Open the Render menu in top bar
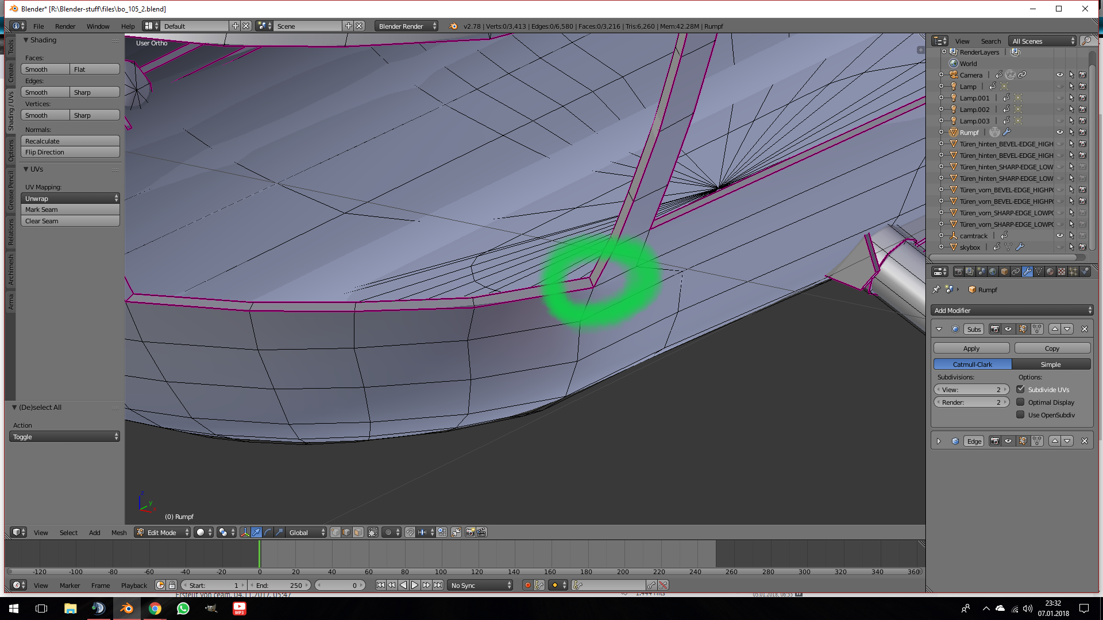Viewport: 1103px width, 620px height. [65, 26]
